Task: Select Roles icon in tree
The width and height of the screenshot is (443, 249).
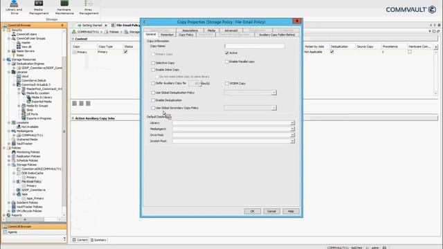Action: pos(14,55)
